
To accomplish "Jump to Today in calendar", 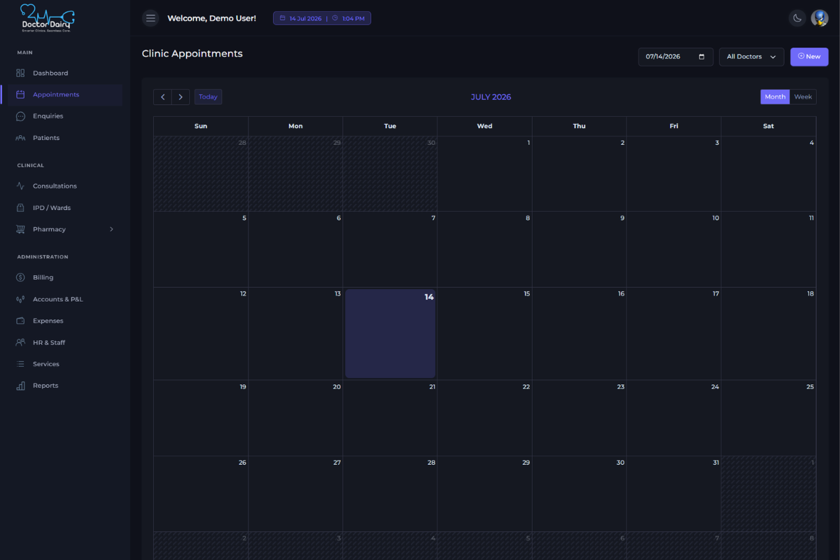I will pos(208,97).
